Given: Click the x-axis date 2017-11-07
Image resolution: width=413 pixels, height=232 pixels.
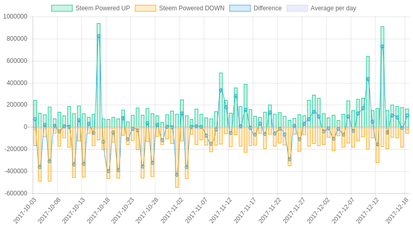Looking at the screenshot, I should pyautogui.click(x=196, y=211).
